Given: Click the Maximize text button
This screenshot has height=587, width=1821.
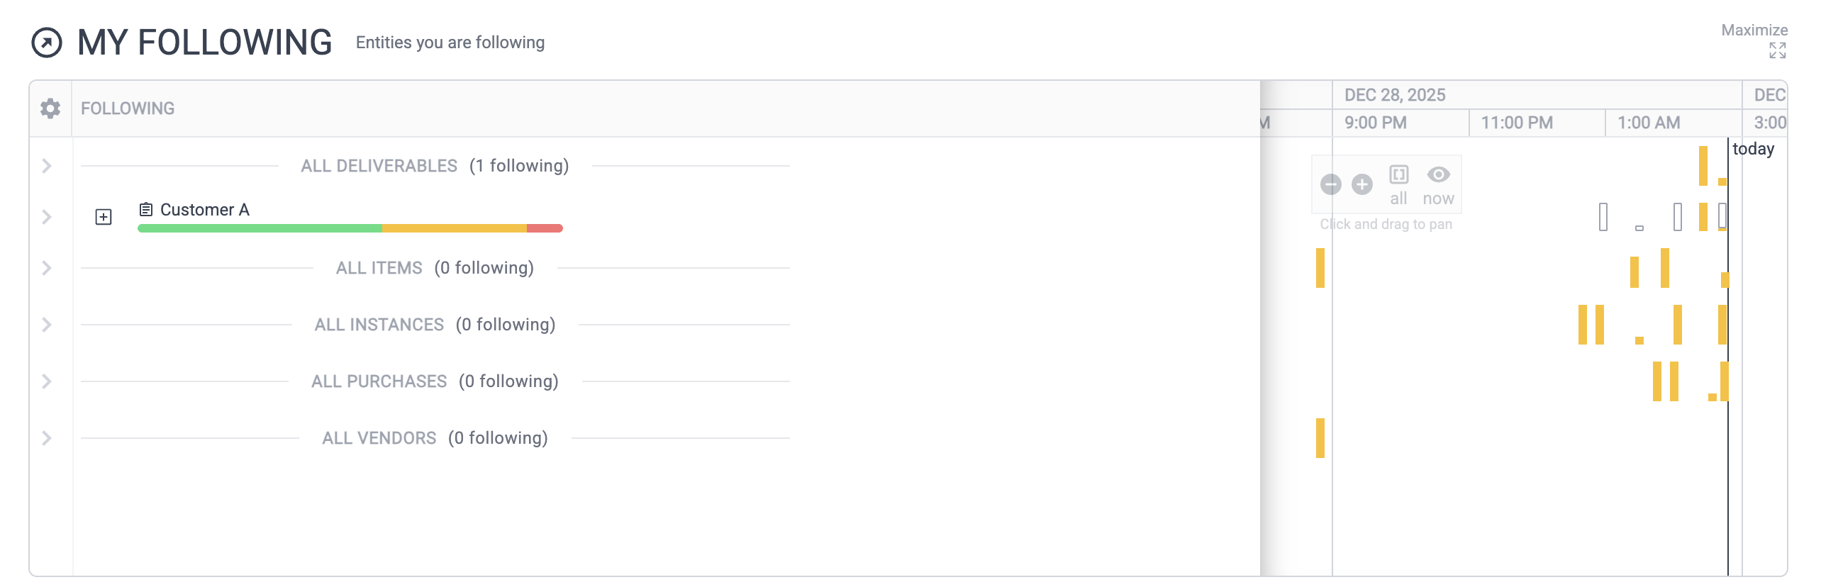Looking at the screenshot, I should click(1754, 30).
